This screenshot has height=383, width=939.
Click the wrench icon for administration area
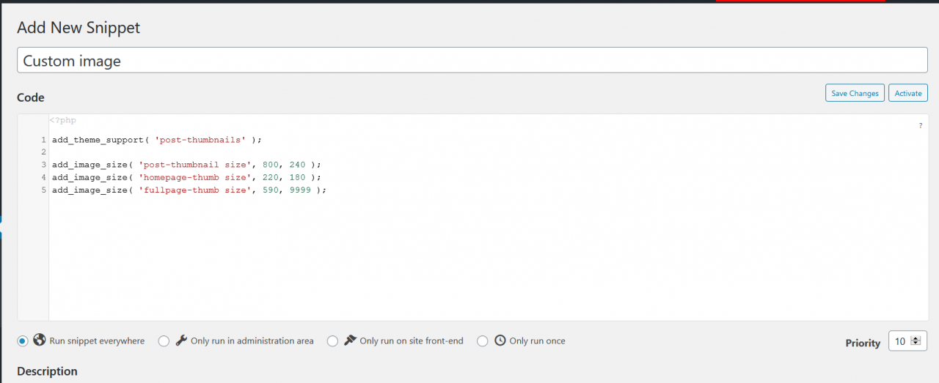pyautogui.click(x=181, y=341)
